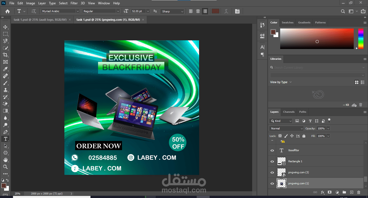Click the hue slider in Color panel
368x198 pixels.
click(361, 38)
